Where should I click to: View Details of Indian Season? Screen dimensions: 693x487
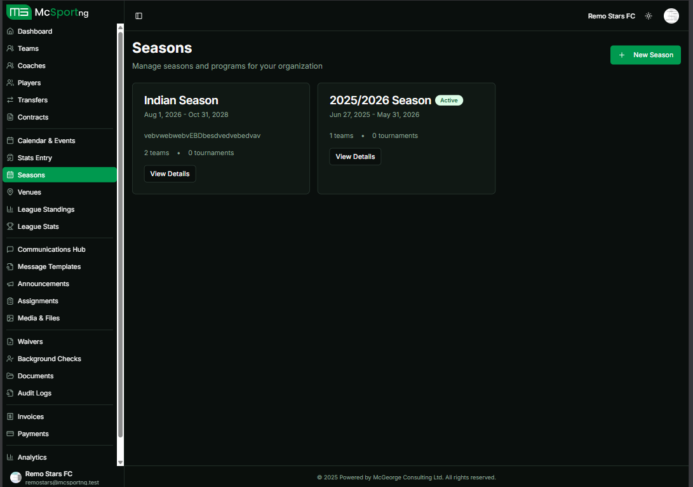pyautogui.click(x=170, y=174)
